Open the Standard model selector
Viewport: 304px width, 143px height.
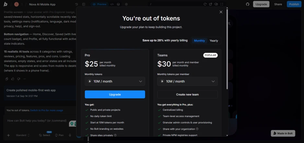[23, 135]
